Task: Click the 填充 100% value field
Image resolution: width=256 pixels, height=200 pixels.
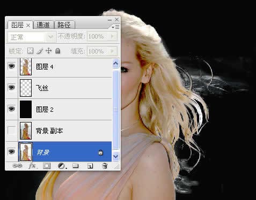Action: 98,51
